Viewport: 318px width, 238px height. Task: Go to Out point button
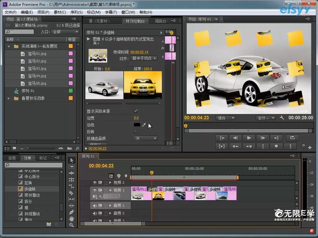pyautogui.click(x=276, y=138)
